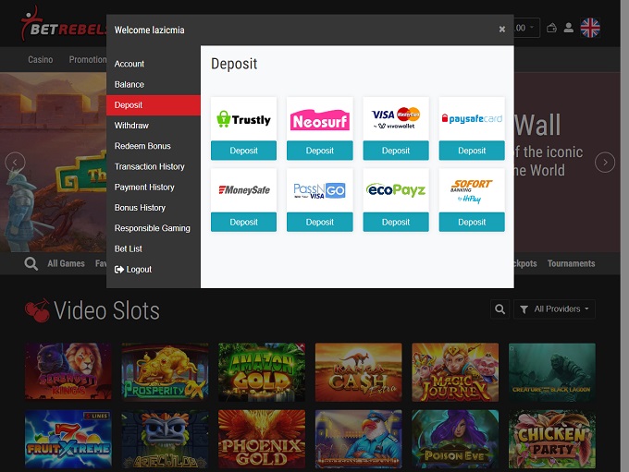The width and height of the screenshot is (629, 472).
Task: Click the UK flag language icon
Action: (589, 28)
